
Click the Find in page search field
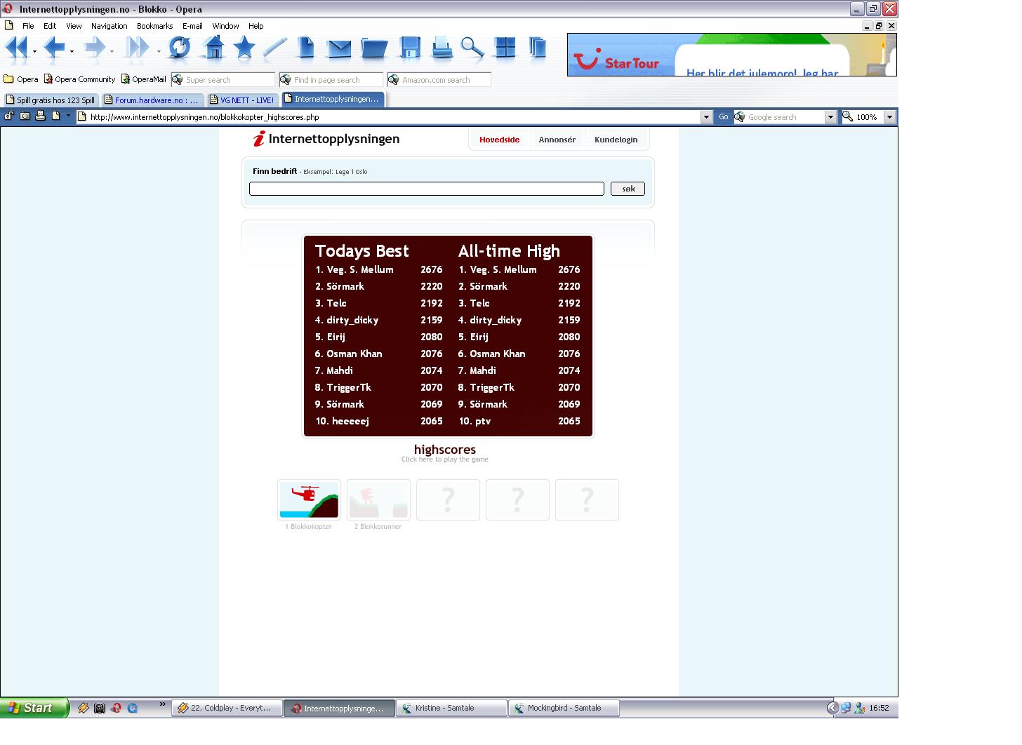pos(331,80)
